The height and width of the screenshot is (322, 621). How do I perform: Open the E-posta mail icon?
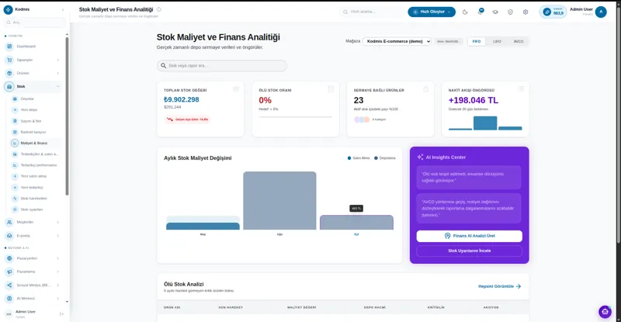point(9,236)
